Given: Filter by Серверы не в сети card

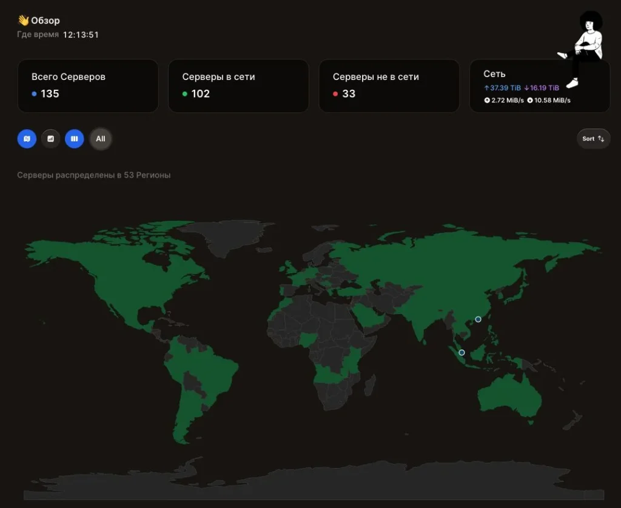Looking at the screenshot, I should pos(389,86).
